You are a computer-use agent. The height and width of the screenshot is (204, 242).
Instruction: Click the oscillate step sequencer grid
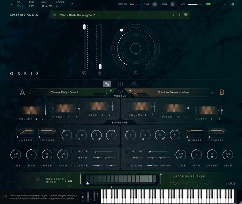pyautogui.click(x=121, y=179)
